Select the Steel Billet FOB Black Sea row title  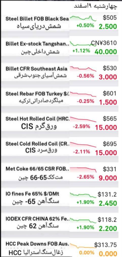37,18
